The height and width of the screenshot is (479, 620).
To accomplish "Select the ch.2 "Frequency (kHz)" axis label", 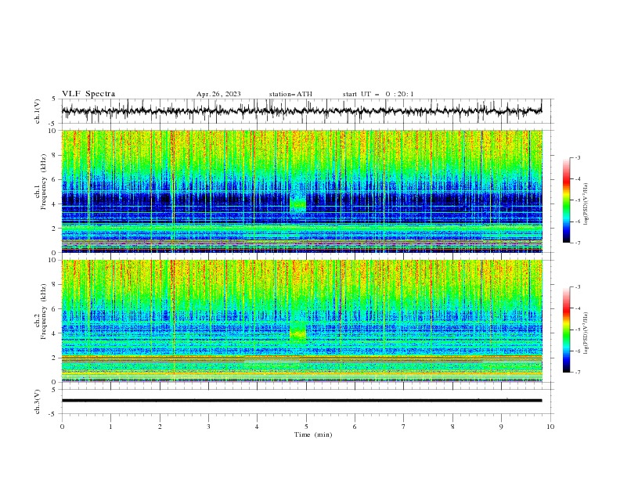I will point(43,312).
